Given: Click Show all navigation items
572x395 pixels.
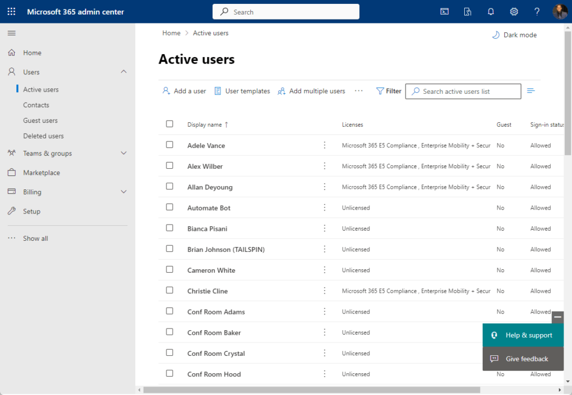Looking at the screenshot, I should pyautogui.click(x=35, y=239).
